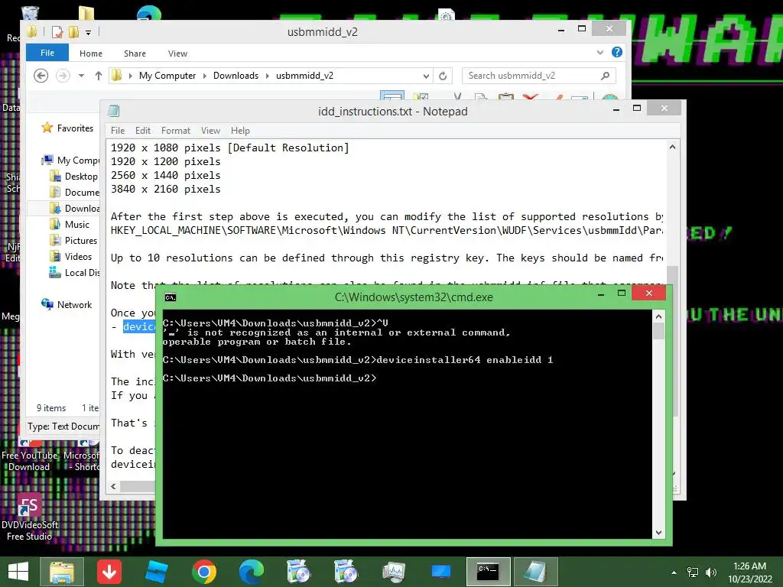The image size is (783, 587).
Task: Expand the address bar history dropdown
Action: point(426,76)
